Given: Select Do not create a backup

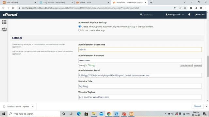Looking at the screenshot, I should (x=80, y=30).
